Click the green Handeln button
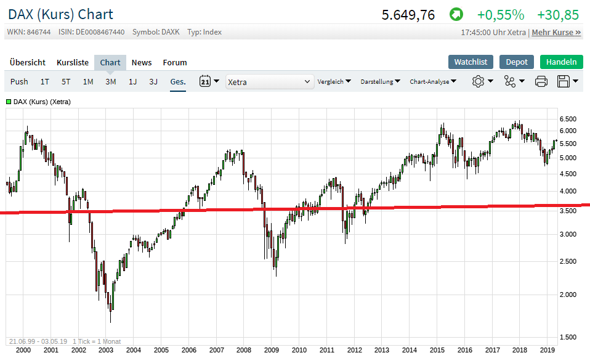 pyautogui.click(x=561, y=62)
